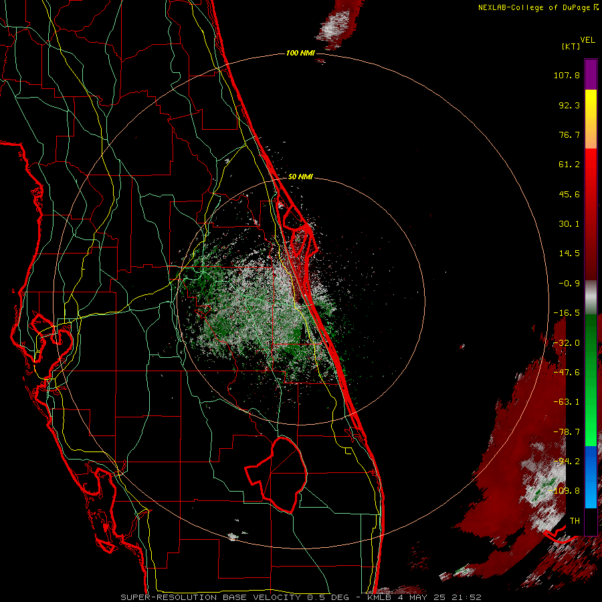The image size is (602, 602).
Task: Select the 92.3 value on the velocity scale
Action: tap(569, 105)
